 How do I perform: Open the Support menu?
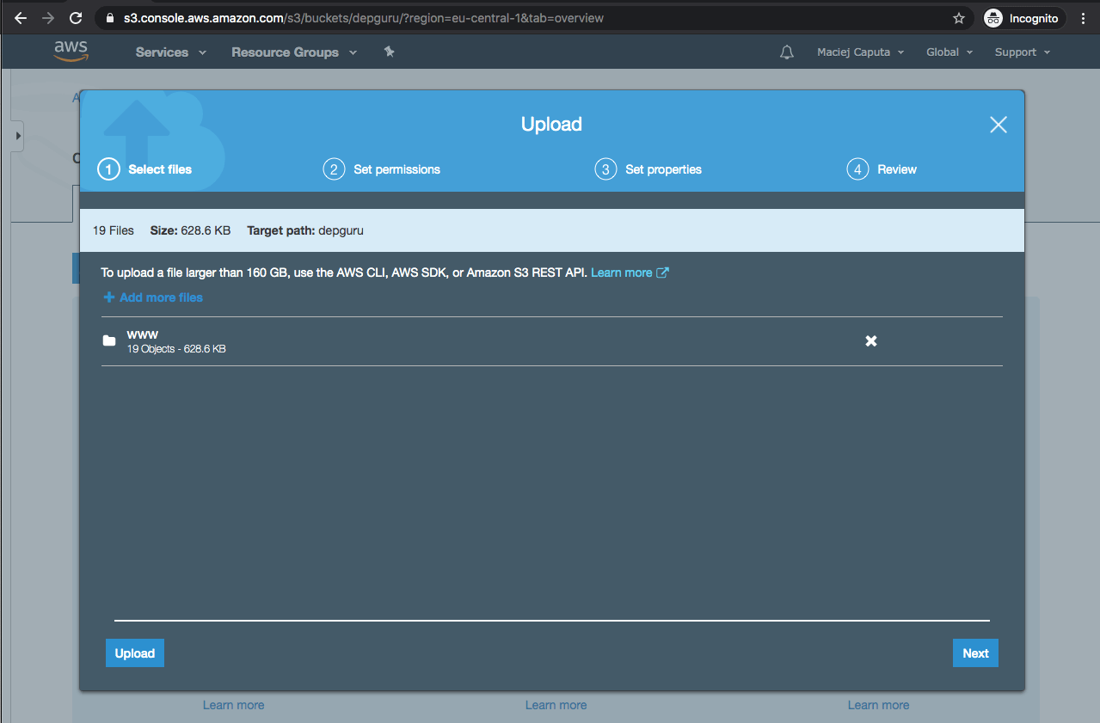[1022, 52]
